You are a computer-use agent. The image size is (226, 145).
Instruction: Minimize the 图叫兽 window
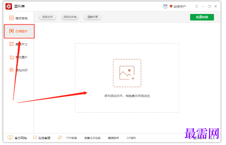[x=203, y=7]
